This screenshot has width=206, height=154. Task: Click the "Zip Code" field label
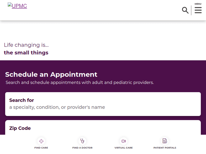(20, 128)
